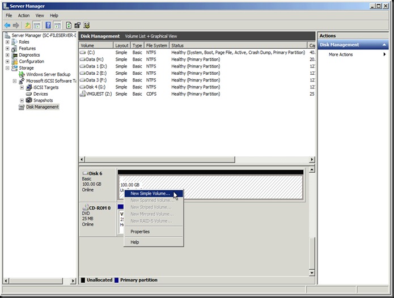Image resolution: width=394 pixels, height=298 pixels.
Task: Select the Devices node under iSCSI
Action: point(40,94)
